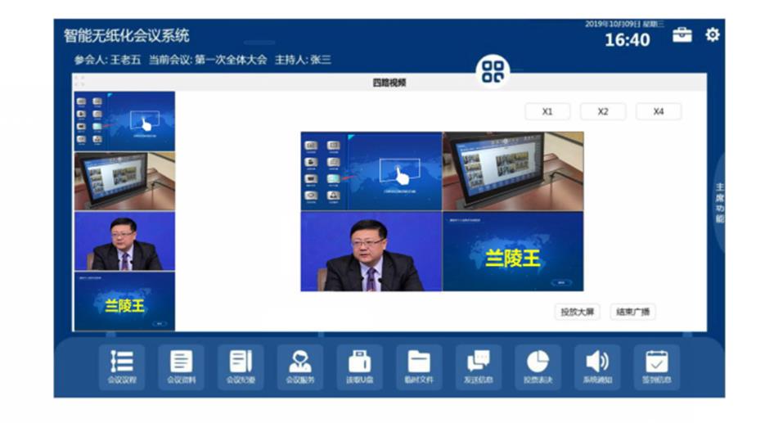Screen dimensions: 765x423
Task: Select the 兰陵王 thumbnail in left list
Action: (124, 302)
